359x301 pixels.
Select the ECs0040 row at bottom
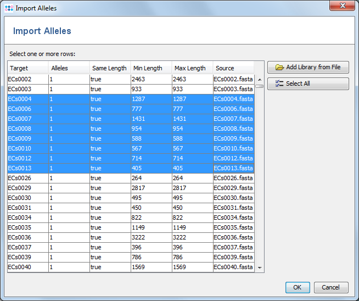(x=27, y=267)
